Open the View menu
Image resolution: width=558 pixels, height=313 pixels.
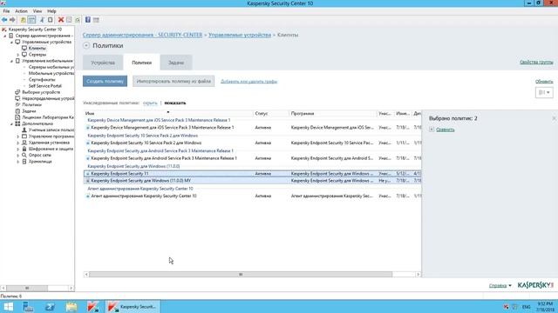(37, 11)
